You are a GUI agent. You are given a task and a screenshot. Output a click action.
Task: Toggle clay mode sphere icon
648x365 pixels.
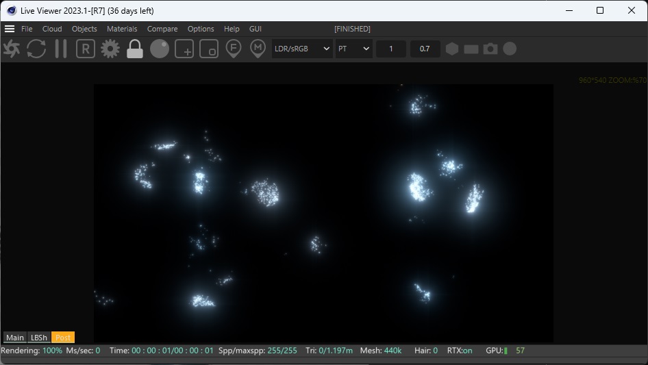160,49
